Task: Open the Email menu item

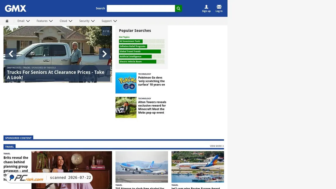Action: click(21, 21)
